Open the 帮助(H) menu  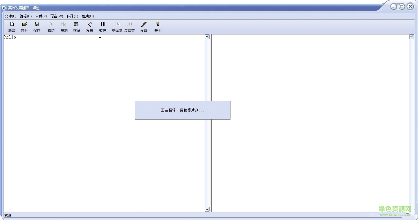(88, 16)
